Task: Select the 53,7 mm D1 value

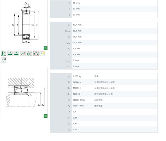Action: pyautogui.click(x=77, y=25)
